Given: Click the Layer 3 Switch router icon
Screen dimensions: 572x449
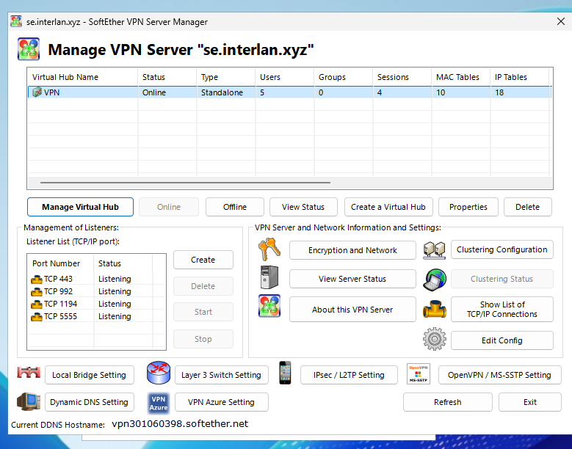Looking at the screenshot, I should coord(159,374).
